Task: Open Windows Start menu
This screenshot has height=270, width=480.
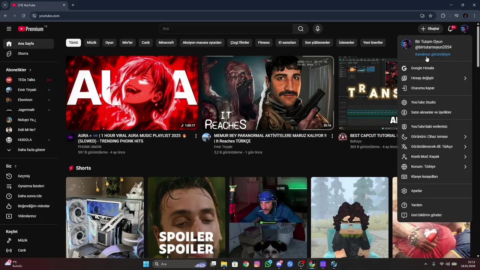Action: click(146, 264)
